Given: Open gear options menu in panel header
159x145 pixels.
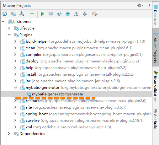Looking at the screenshot, I should point(140,5).
